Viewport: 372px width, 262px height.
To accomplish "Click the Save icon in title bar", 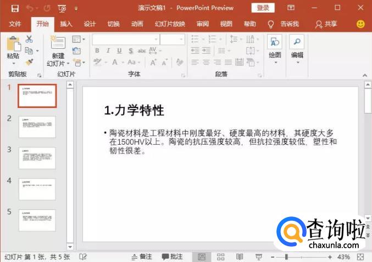I will click(x=15, y=9).
